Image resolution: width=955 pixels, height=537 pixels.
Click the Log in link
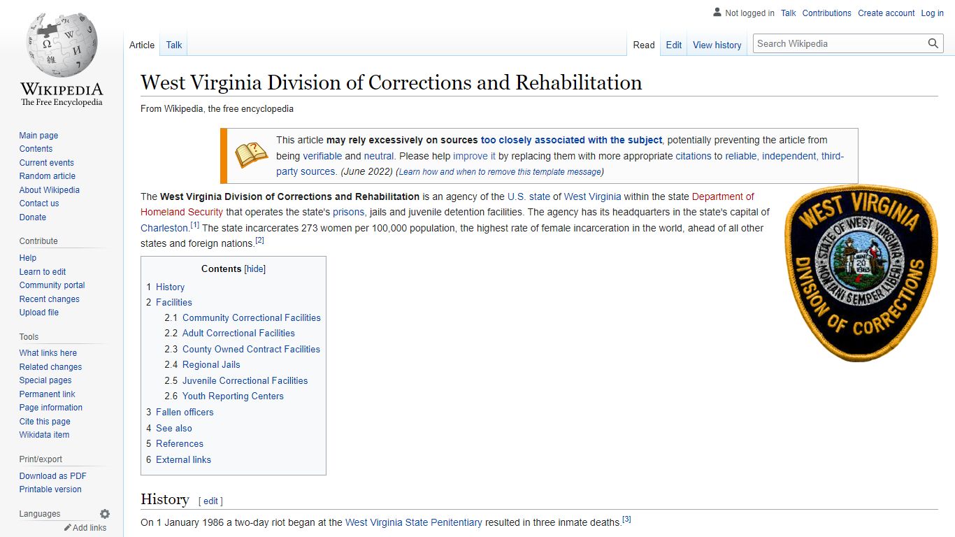tap(933, 13)
